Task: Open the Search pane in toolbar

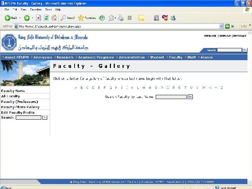Action: 67,18
